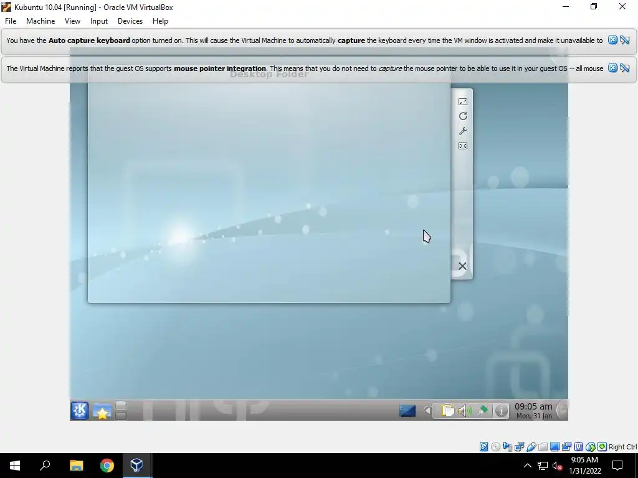The height and width of the screenshot is (478, 638).
Task: Click the shared folders status icon
Action: pyautogui.click(x=543, y=447)
